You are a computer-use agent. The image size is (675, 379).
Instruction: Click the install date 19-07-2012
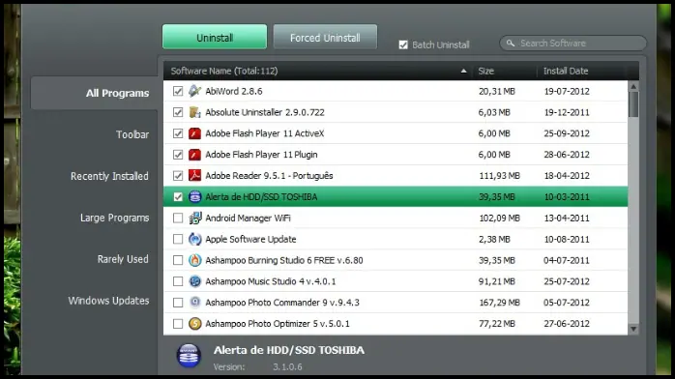[x=567, y=91]
